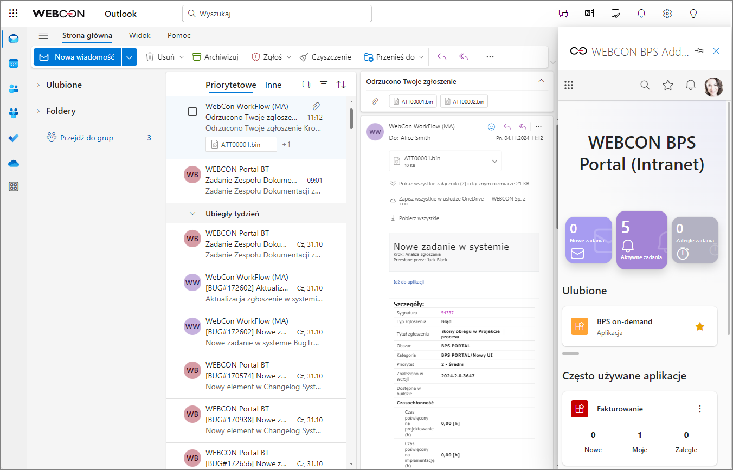Open Aktywne zadania tile
This screenshot has height=470, width=733.
pos(642,240)
